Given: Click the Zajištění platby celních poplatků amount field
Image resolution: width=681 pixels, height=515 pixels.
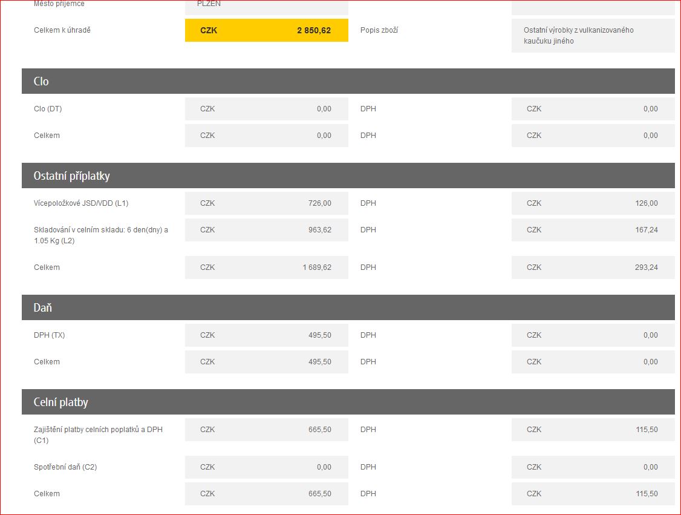Looking at the screenshot, I should point(266,430).
